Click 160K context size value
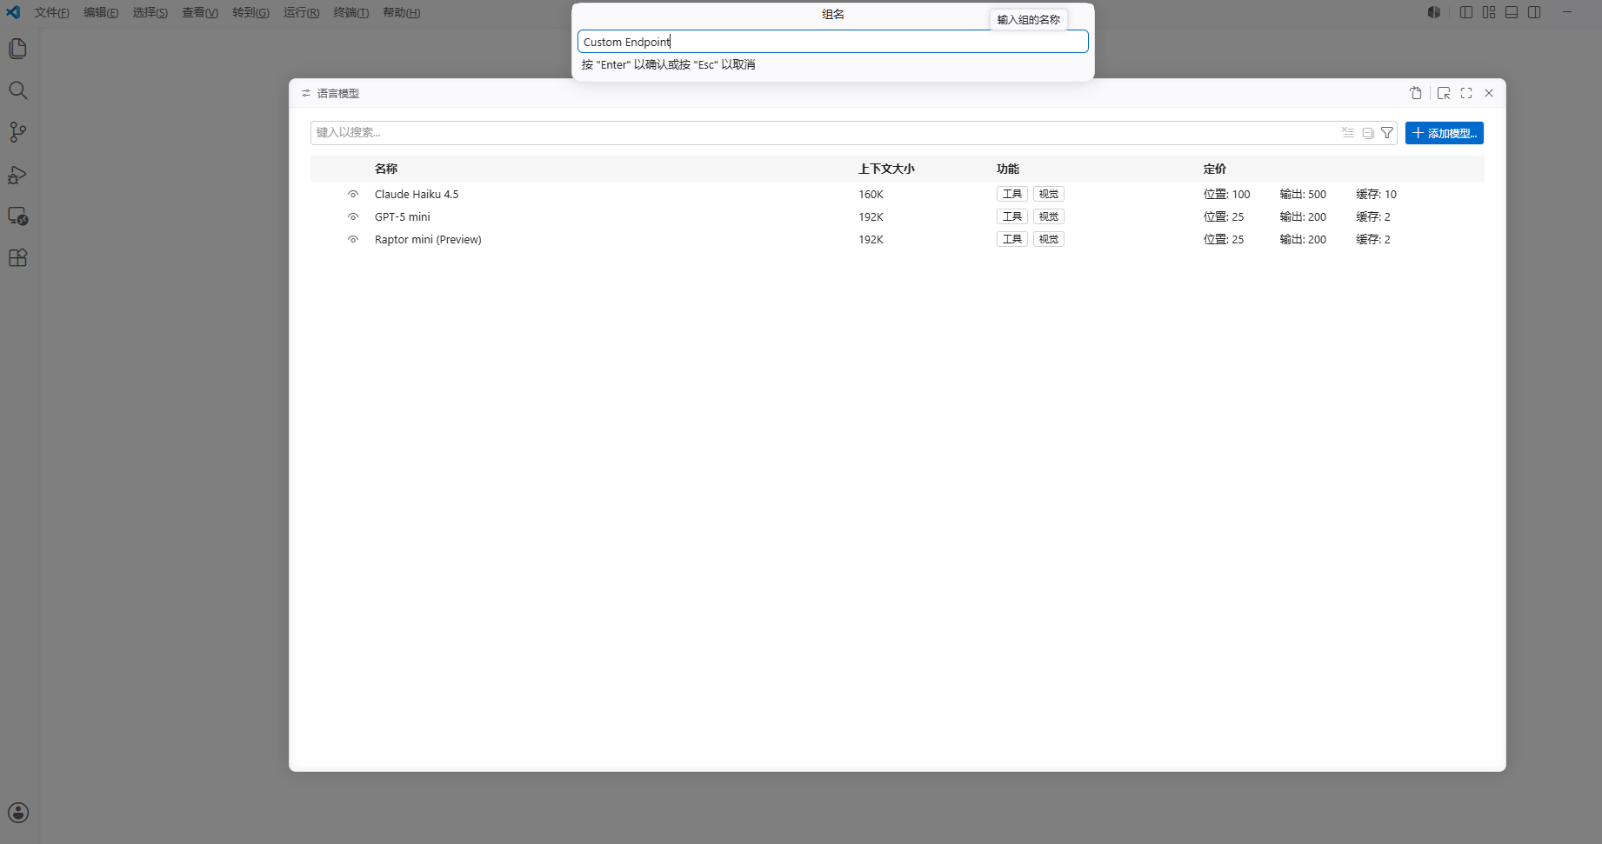1602x844 pixels. 871,194
